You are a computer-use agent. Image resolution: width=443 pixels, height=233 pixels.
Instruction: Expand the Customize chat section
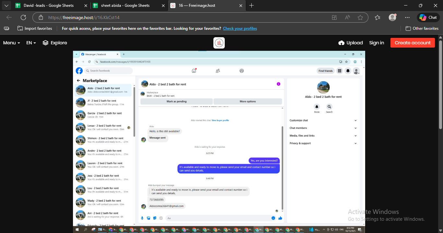point(323,120)
